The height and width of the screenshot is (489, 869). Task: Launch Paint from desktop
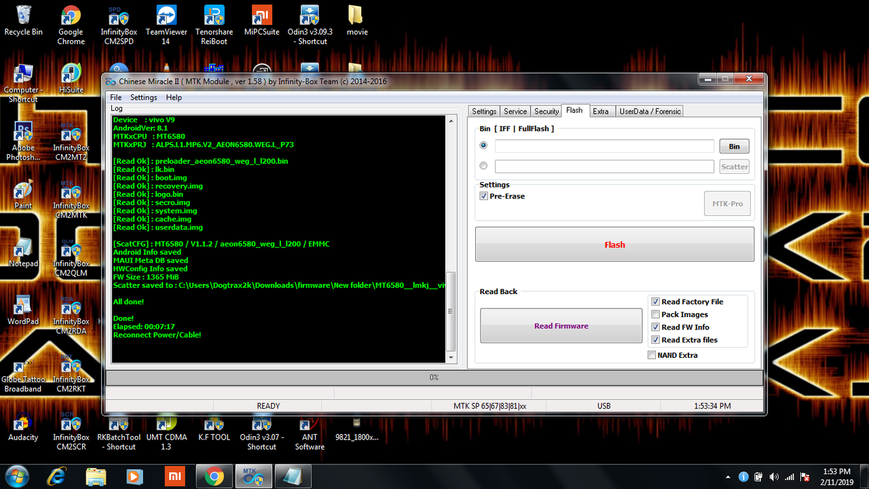23,195
